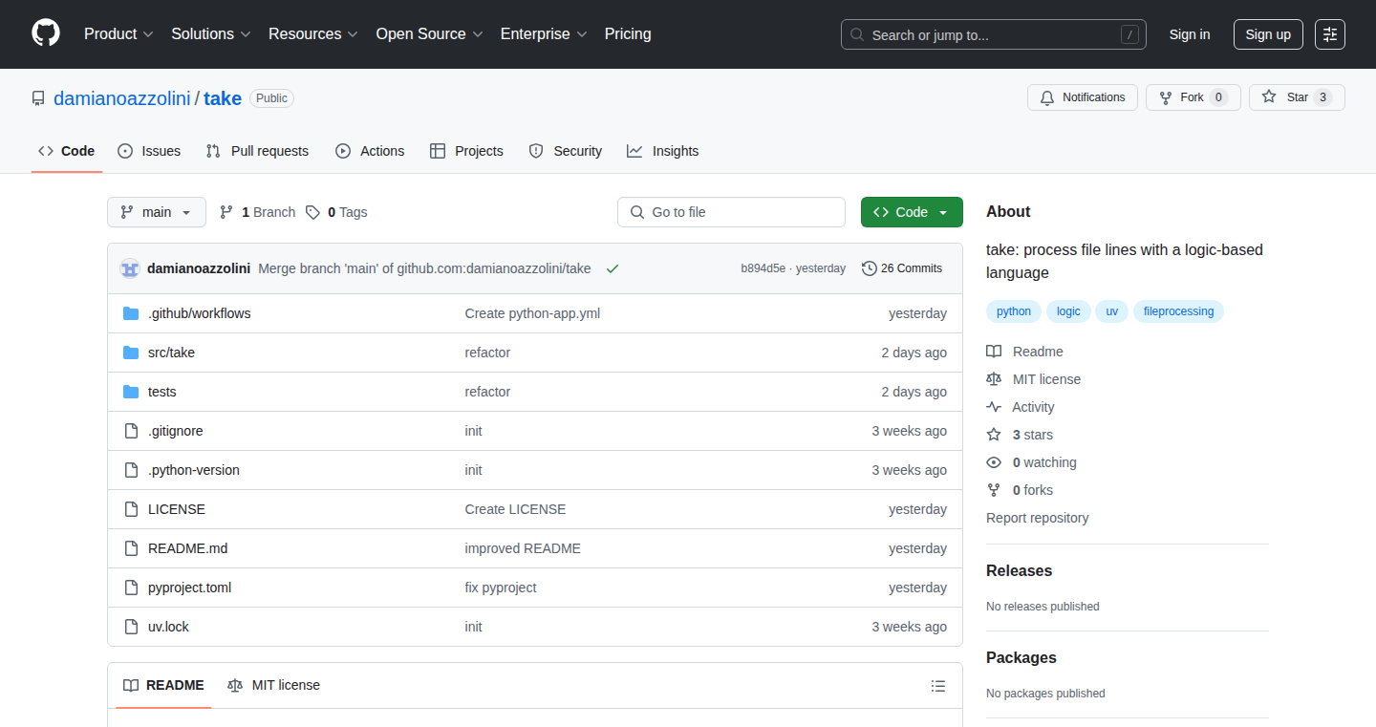This screenshot has width=1376, height=727.
Task: Switch to the Actions tab
Action: pyautogui.click(x=370, y=151)
